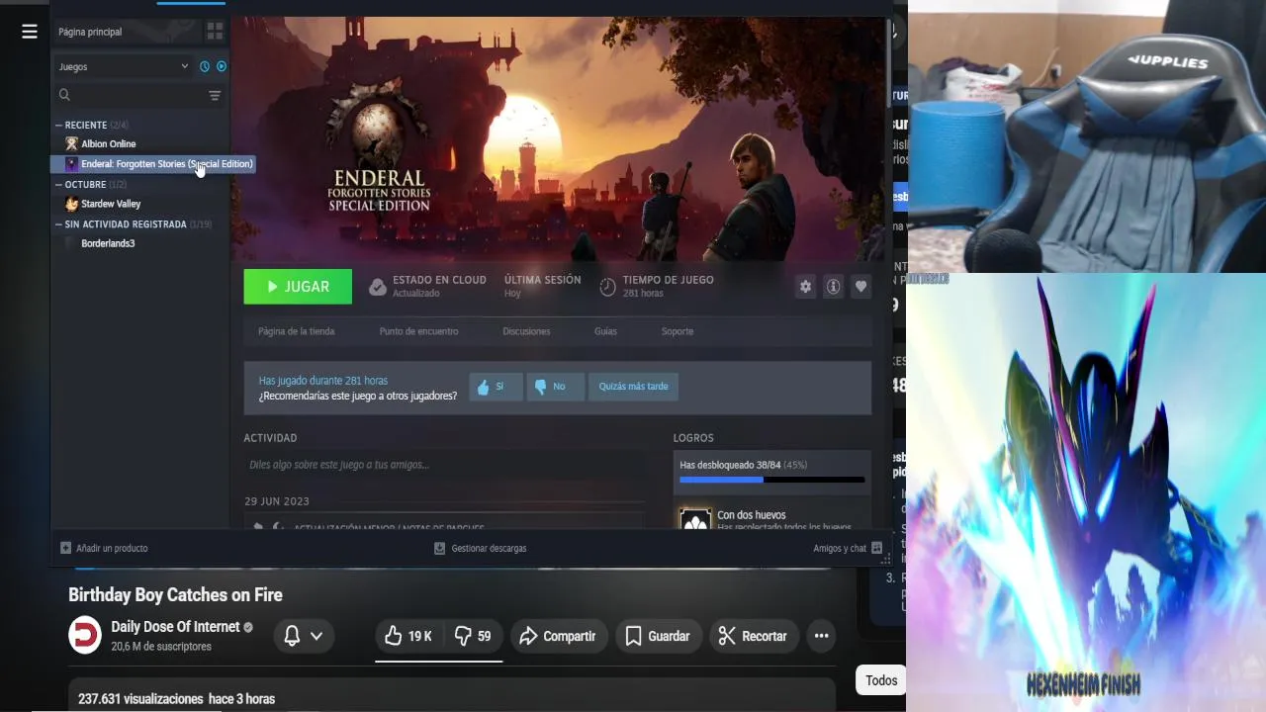Click YouTube notification bell icon
1266x712 pixels.
[292, 636]
